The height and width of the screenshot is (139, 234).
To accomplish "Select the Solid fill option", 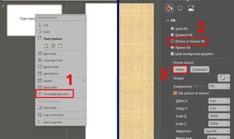I will click(x=172, y=28).
